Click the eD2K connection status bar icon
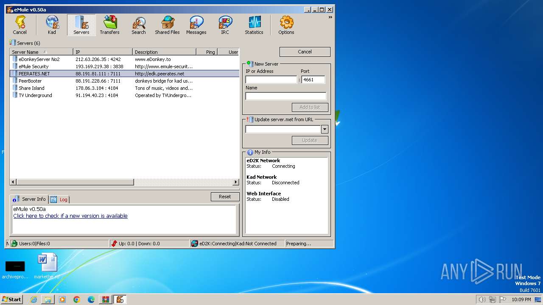Screen dimensions: 543x305 click(194, 244)
